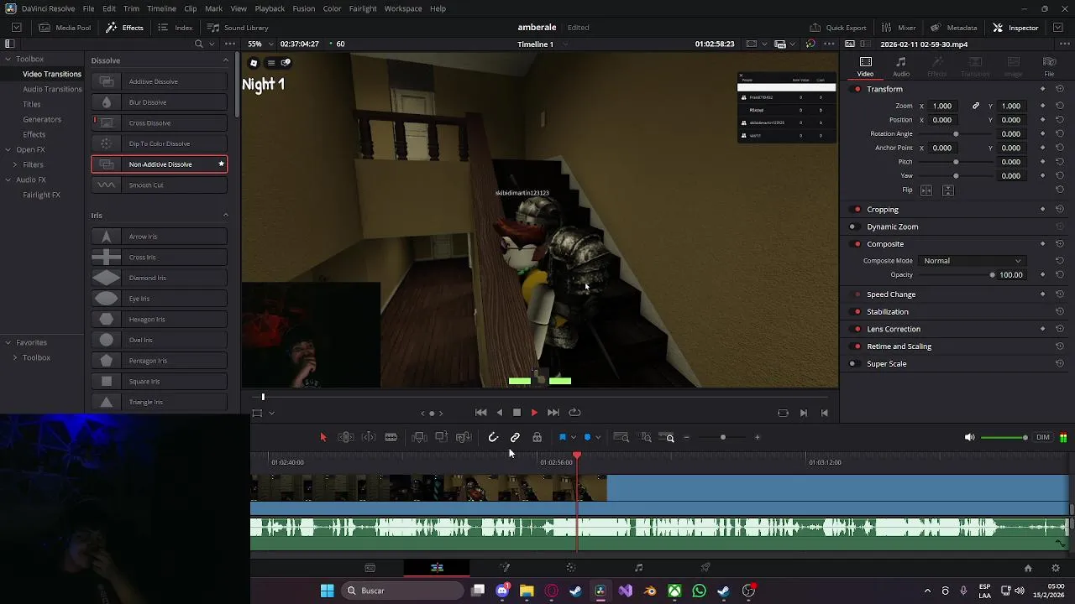
Task: Collapse the Toolbox tree item
Action: point(8,59)
